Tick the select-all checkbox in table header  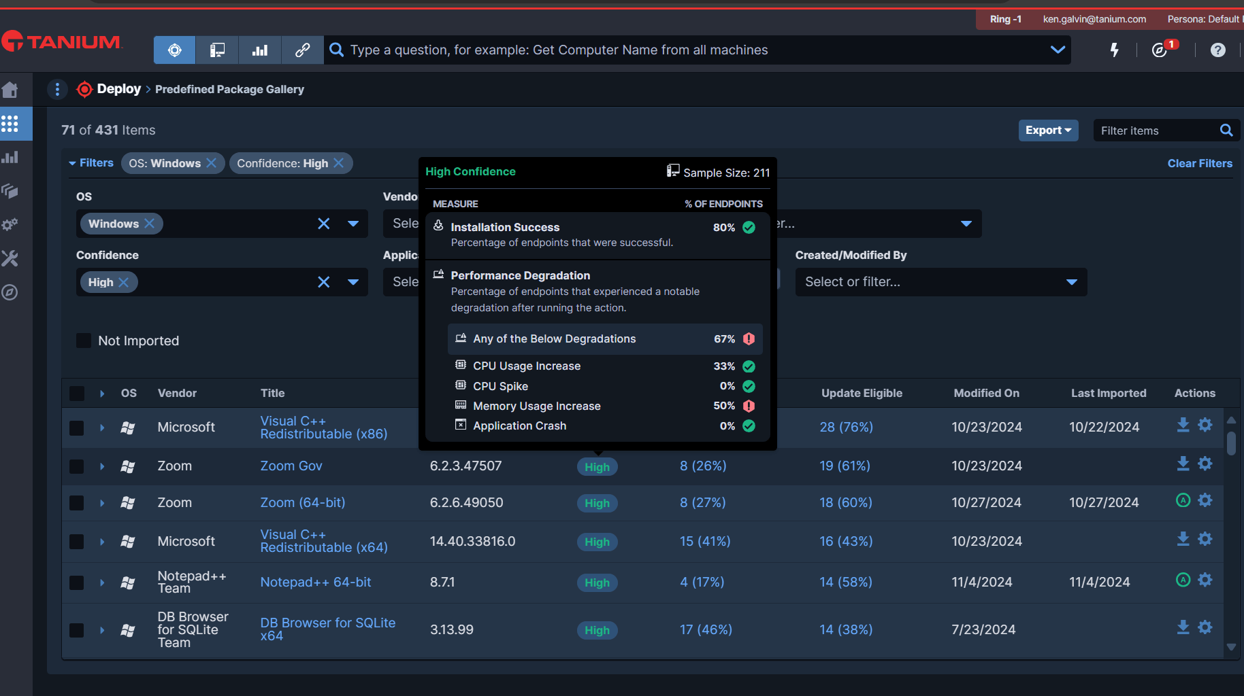(77, 394)
